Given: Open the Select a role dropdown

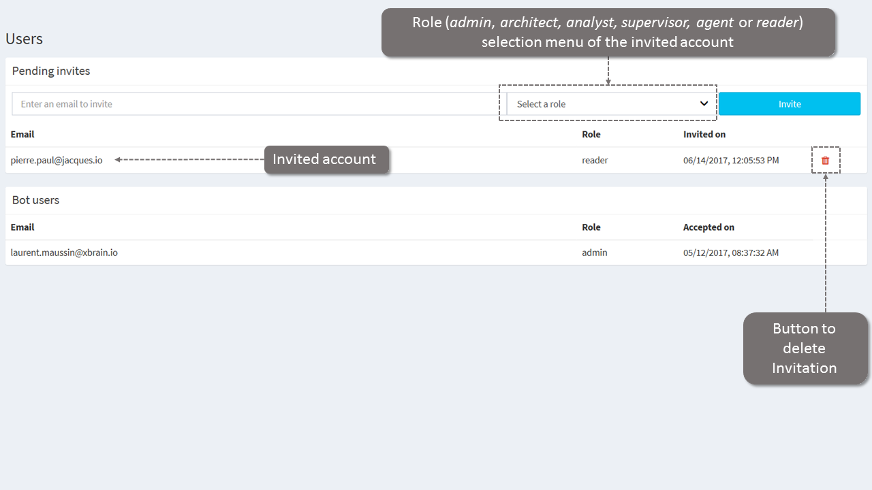Looking at the screenshot, I should pyautogui.click(x=611, y=103).
